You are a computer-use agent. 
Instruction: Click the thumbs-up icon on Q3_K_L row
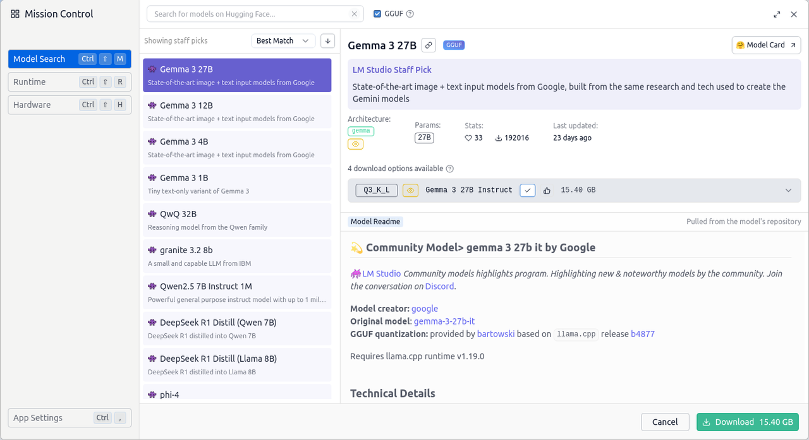pos(547,190)
